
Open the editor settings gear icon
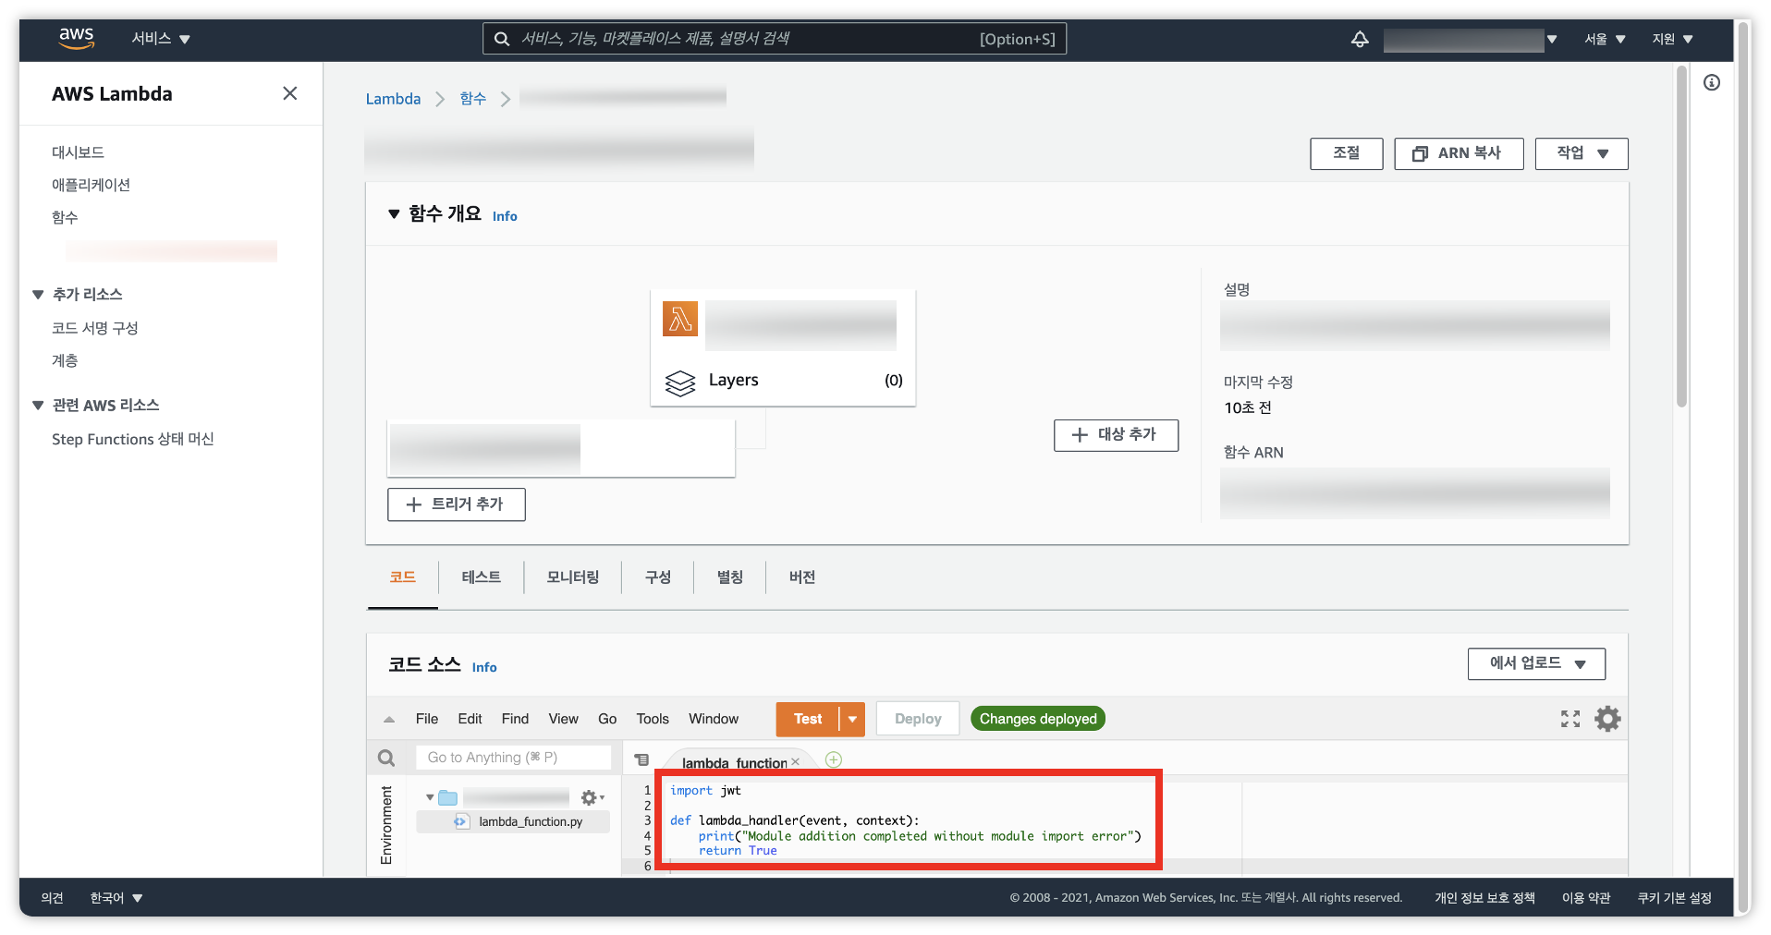pos(1607,719)
